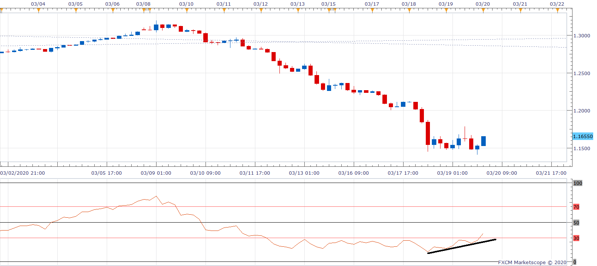This screenshot has height=266, width=597.
Task: Click the 03/16 09:00 time label
Action: point(354,173)
